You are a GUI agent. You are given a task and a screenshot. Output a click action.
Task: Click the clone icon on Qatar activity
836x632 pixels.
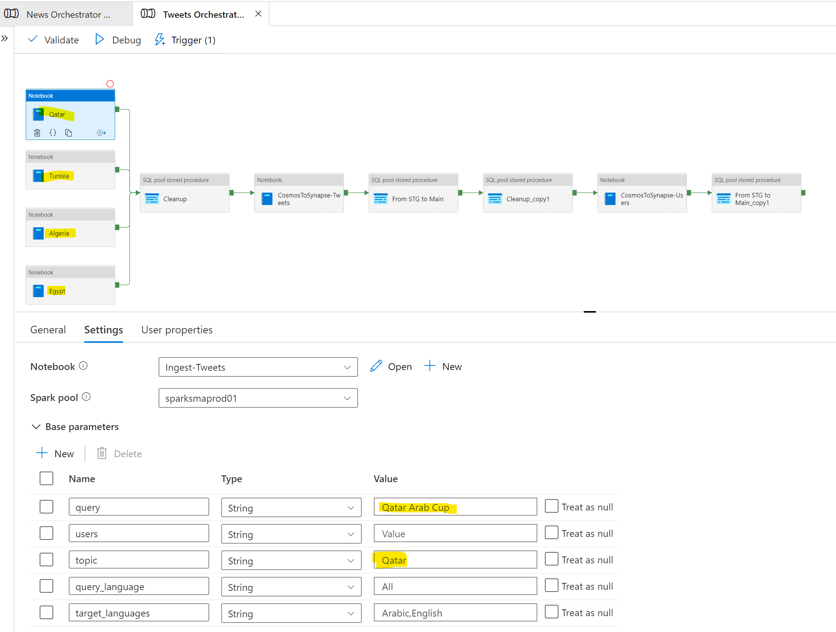click(x=68, y=133)
